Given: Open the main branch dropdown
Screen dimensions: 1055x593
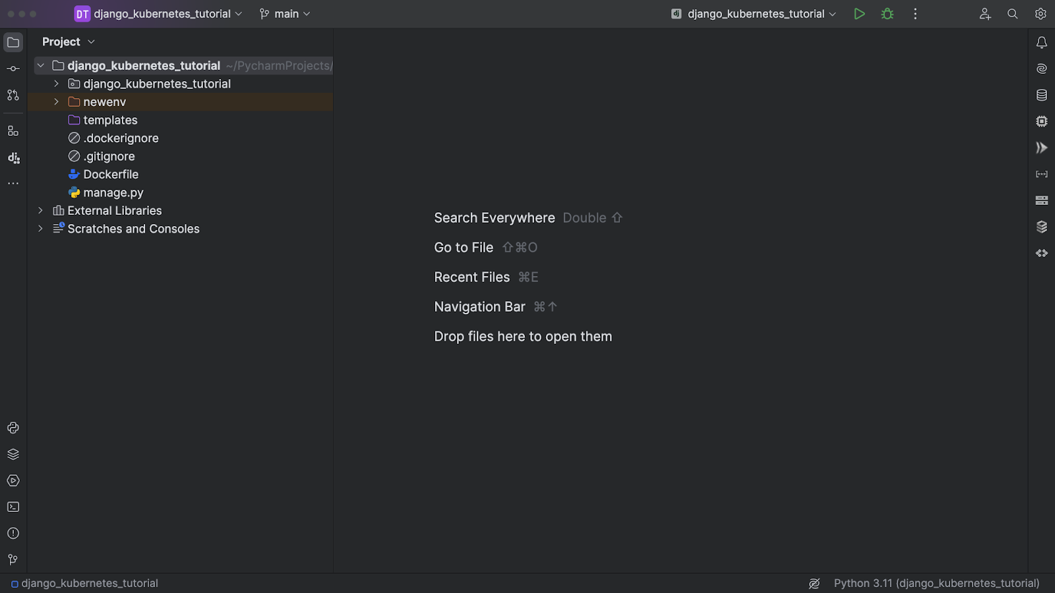Looking at the screenshot, I should tap(285, 14).
